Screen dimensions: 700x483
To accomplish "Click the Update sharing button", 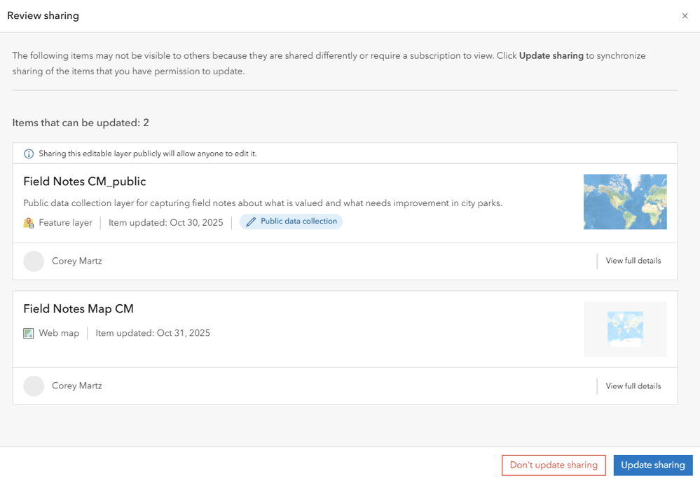I will [x=653, y=465].
